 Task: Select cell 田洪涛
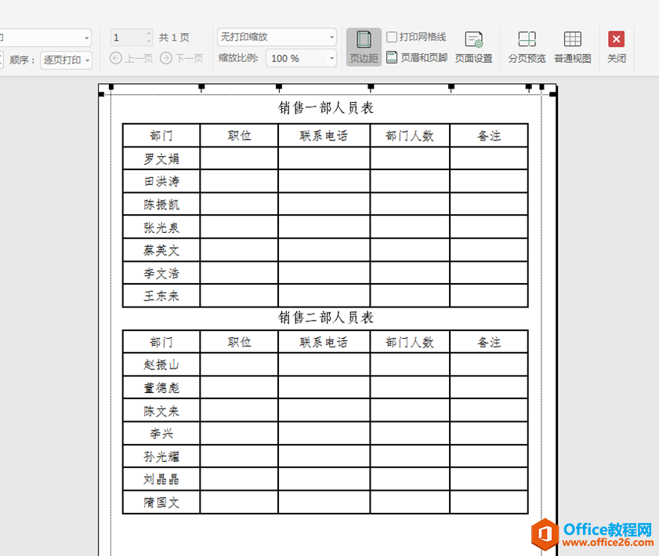(x=161, y=181)
